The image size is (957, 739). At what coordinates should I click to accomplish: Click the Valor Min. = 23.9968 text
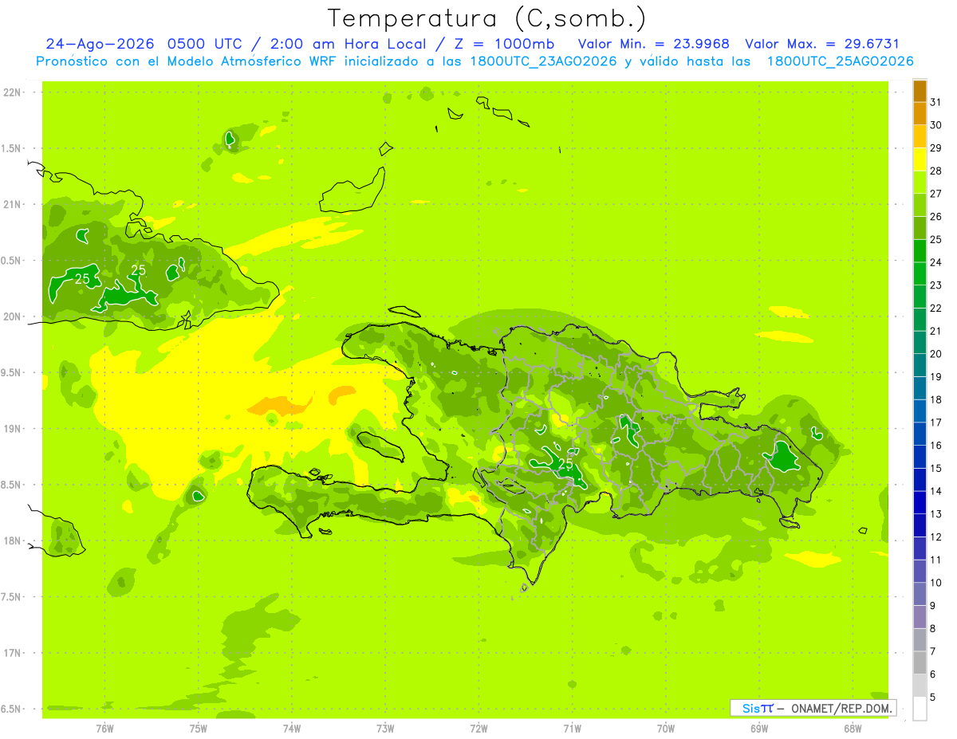(654, 44)
